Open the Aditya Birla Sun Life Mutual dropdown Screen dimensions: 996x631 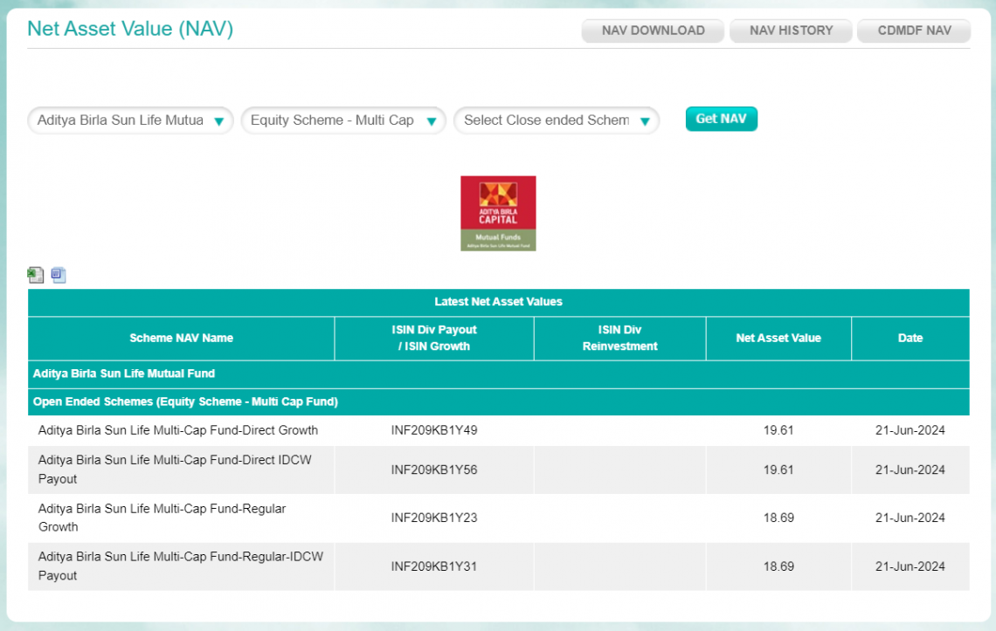click(x=122, y=120)
